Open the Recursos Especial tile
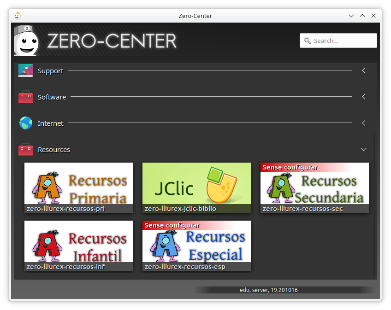The height and width of the screenshot is (310, 391). tap(196, 246)
